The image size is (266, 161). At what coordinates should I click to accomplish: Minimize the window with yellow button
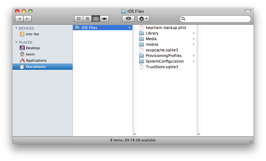coord(24,11)
